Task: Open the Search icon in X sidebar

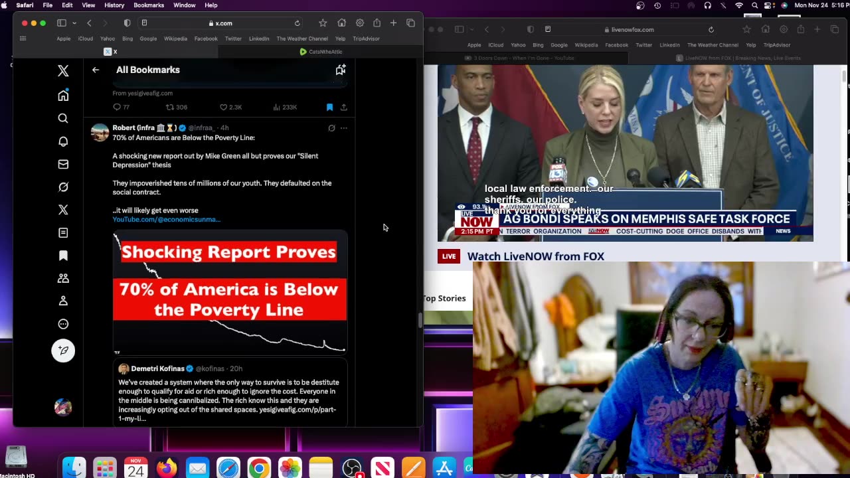Action: (63, 118)
